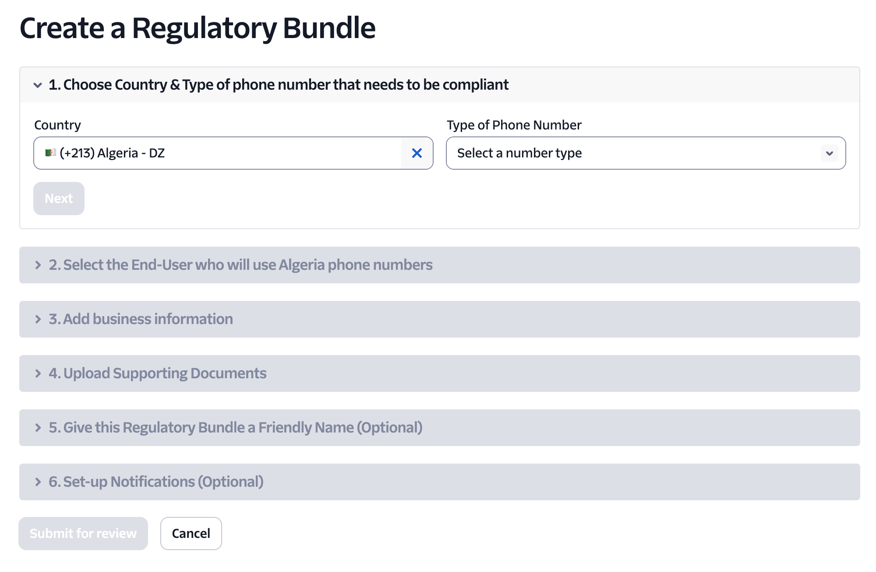Expand the Upload Supporting Documents section

pos(157,373)
